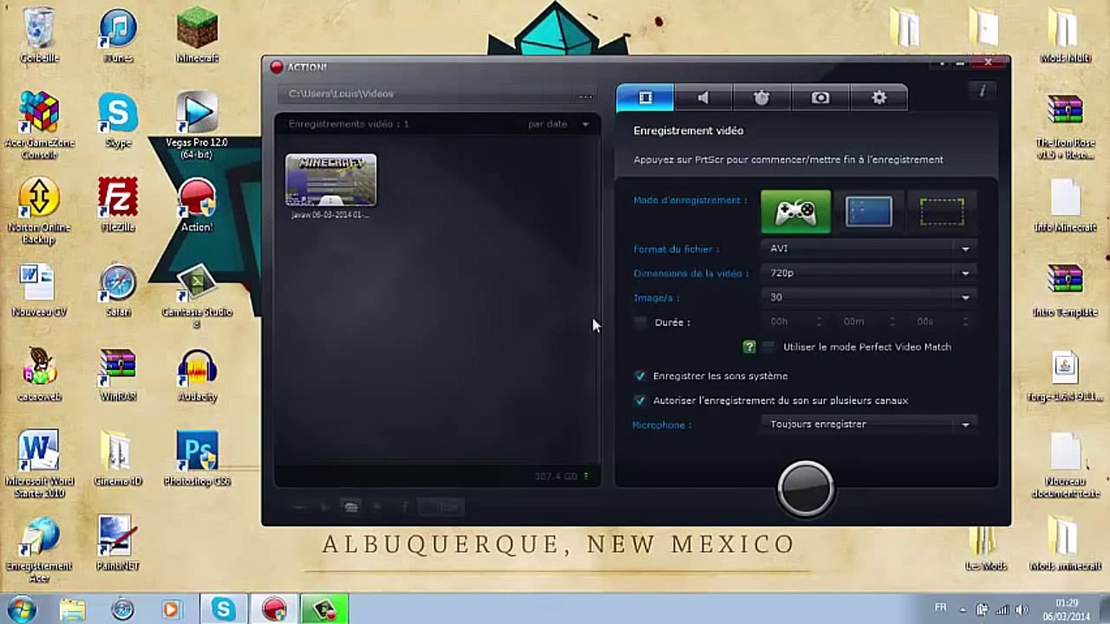Switch to the audio recording tab
Image resolution: width=1110 pixels, height=624 pixels.
point(703,98)
